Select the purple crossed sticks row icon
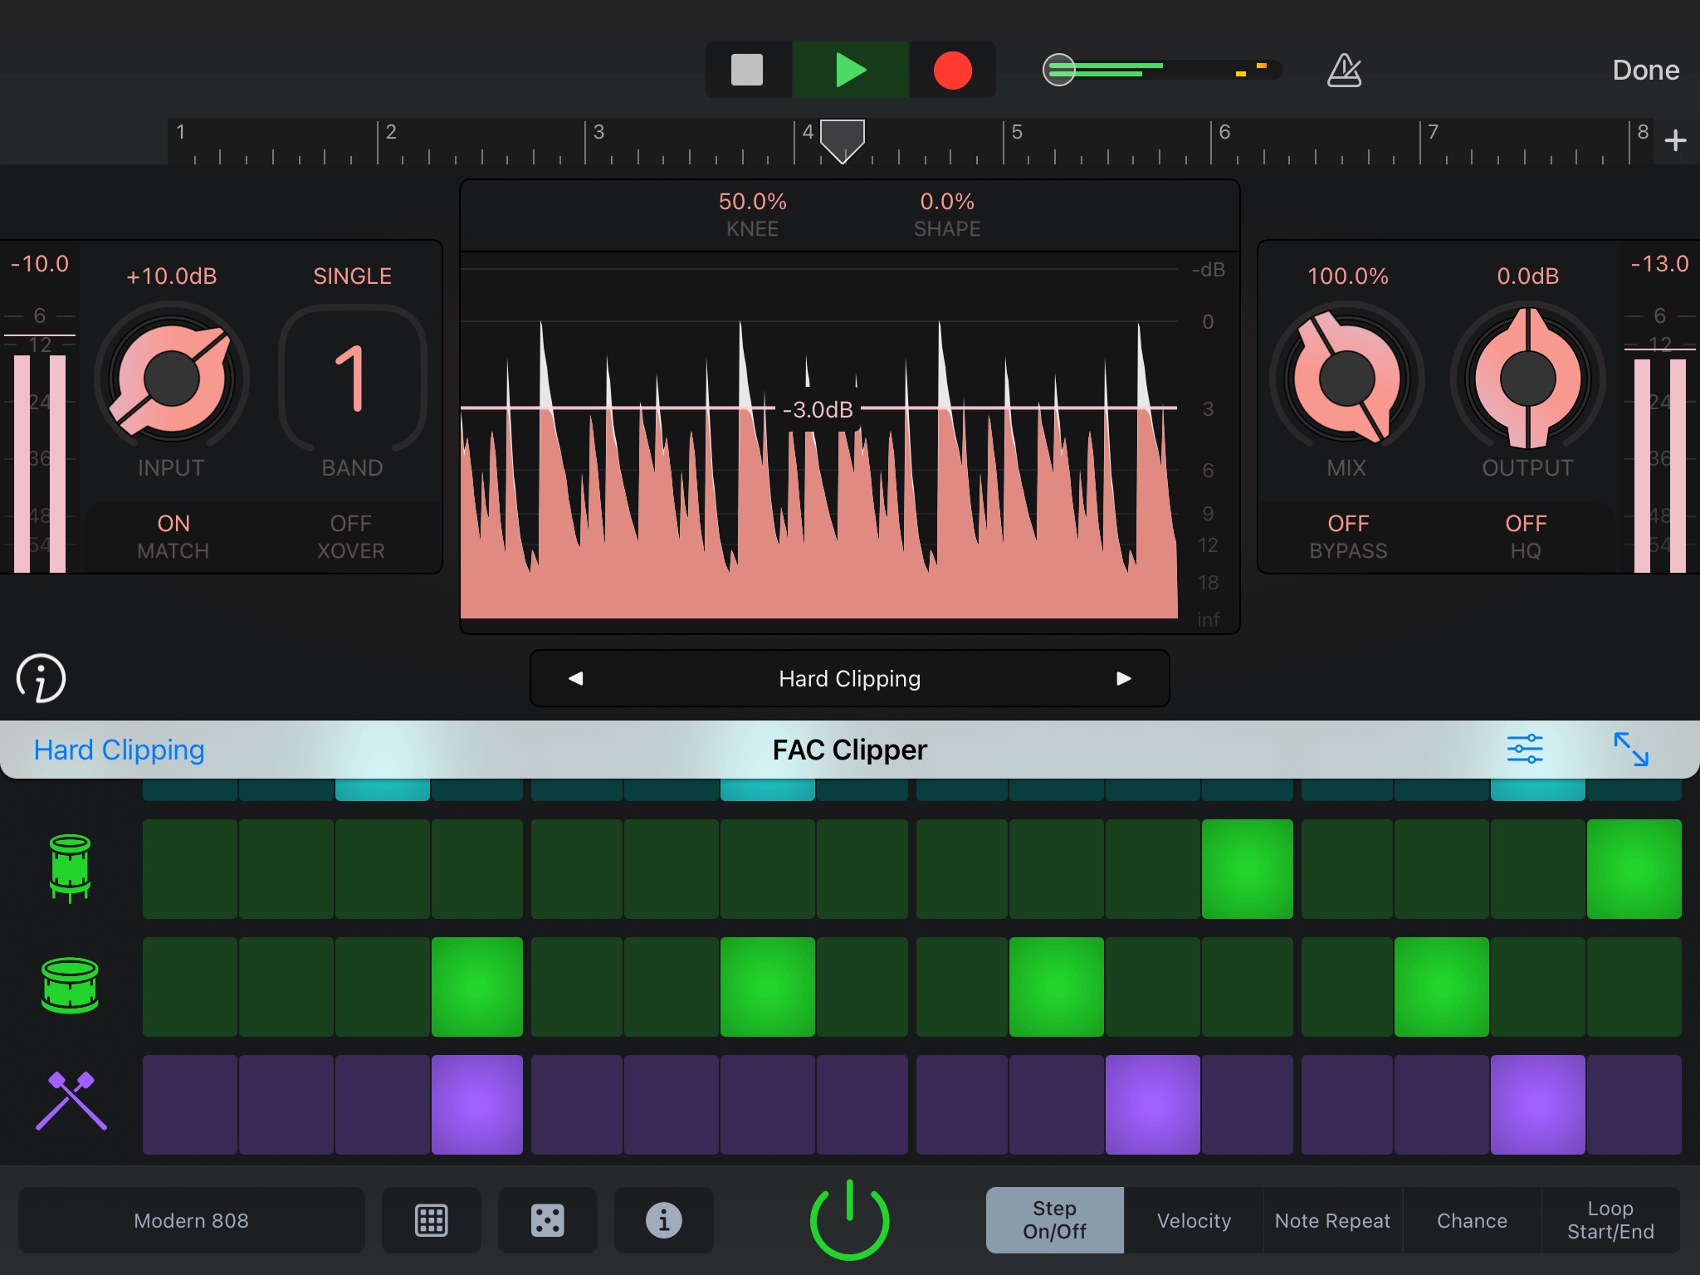Image resolution: width=1700 pixels, height=1275 pixels. (x=71, y=1102)
